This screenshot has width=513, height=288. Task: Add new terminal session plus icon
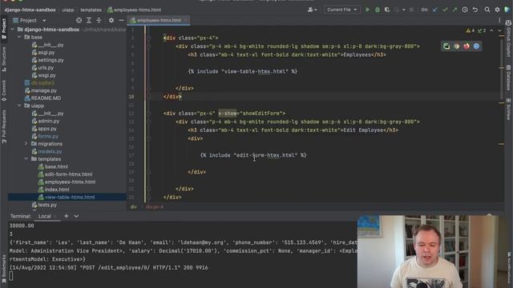pos(66,216)
